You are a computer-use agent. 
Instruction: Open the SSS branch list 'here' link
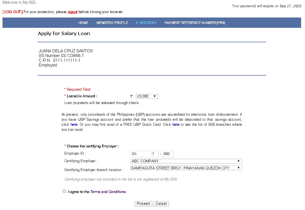pyautogui.click(x=176, y=124)
